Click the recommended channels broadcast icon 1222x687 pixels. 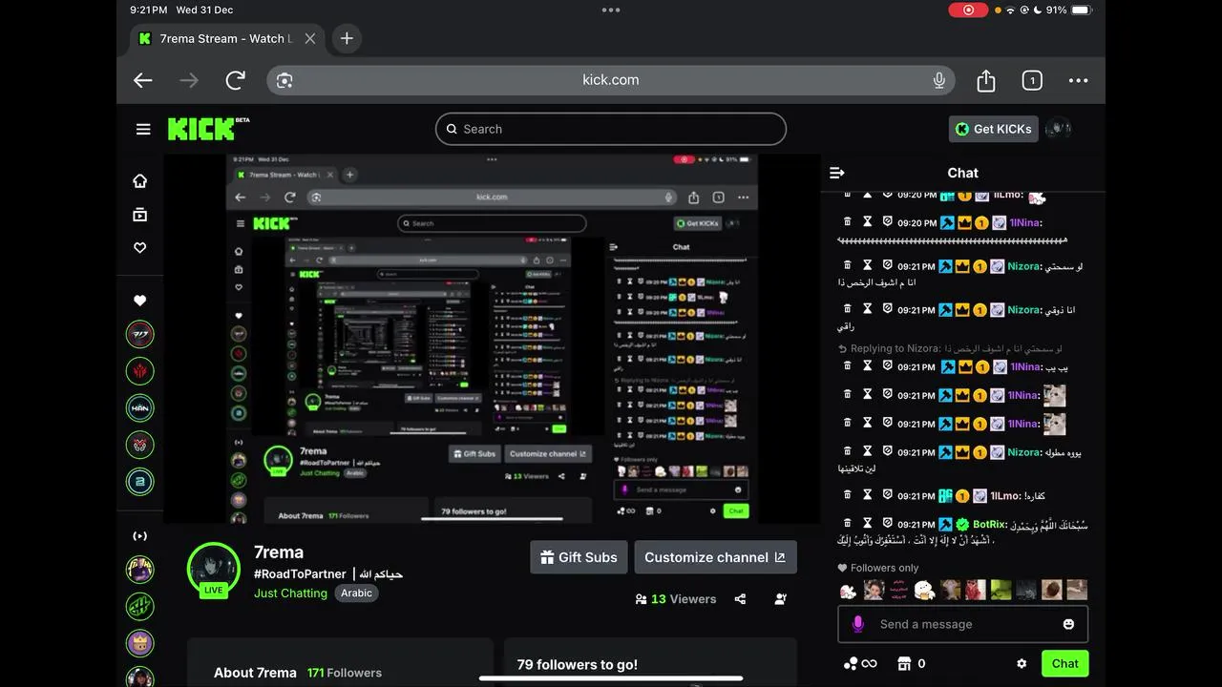140,536
